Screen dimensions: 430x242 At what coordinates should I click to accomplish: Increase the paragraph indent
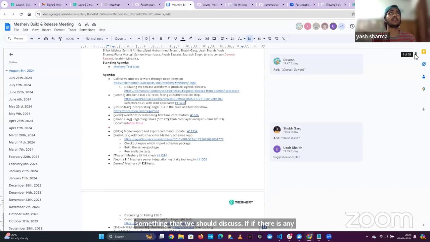click(276, 39)
